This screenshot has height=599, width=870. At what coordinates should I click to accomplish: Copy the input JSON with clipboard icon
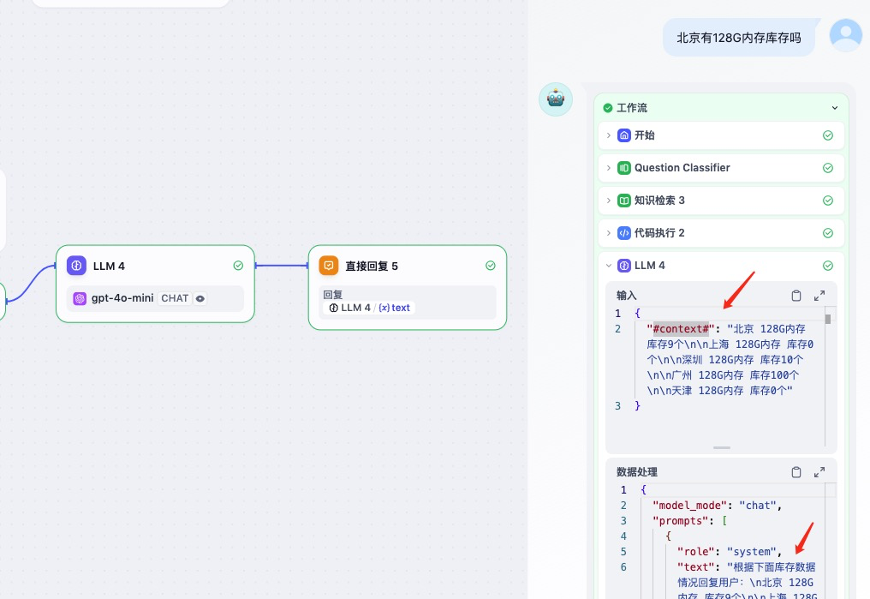click(796, 296)
